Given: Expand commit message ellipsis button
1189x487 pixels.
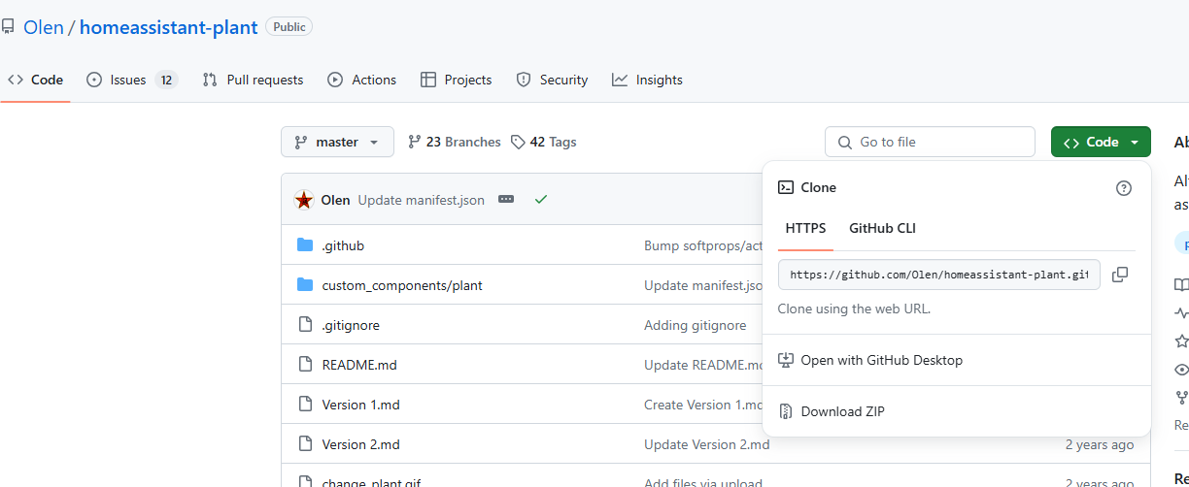Looking at the screenshot, I should click(505, 200).
